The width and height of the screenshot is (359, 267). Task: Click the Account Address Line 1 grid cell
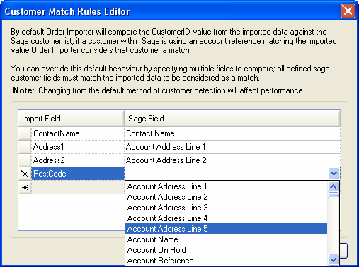coord(232,147)
